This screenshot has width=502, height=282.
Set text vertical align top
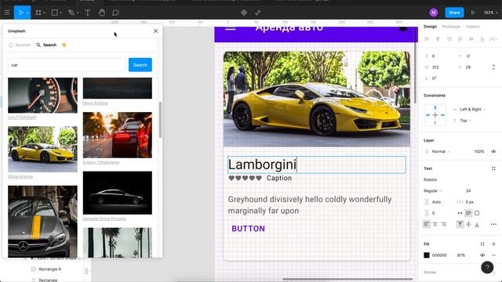click(x=460, y=224)
